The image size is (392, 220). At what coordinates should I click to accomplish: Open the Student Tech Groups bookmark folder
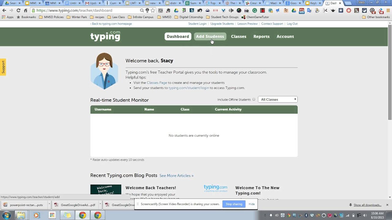222,17
